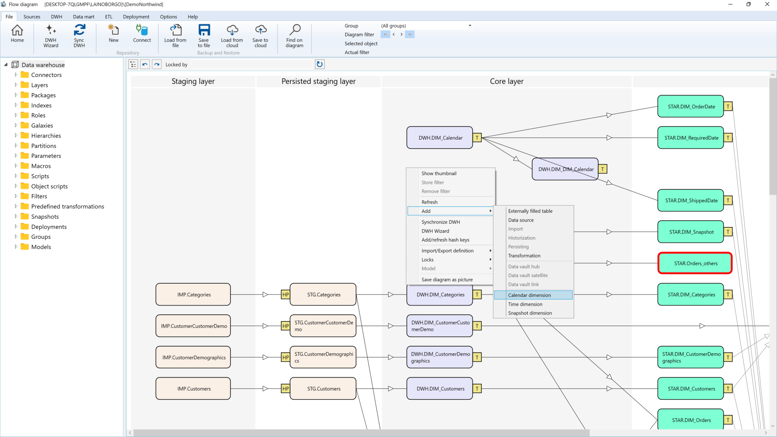Viewport: 777px width, 437px height.
Task: Expand the Layers tree node
Action: [x=16, y=85]
